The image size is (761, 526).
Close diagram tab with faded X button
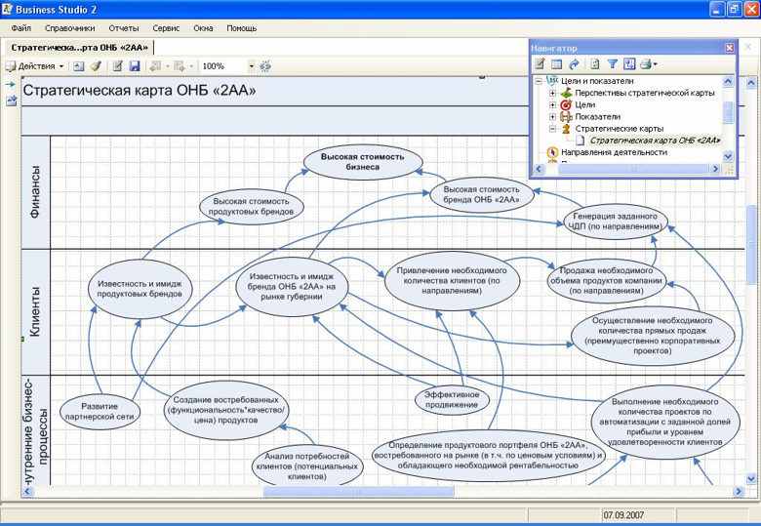point(748,48)
